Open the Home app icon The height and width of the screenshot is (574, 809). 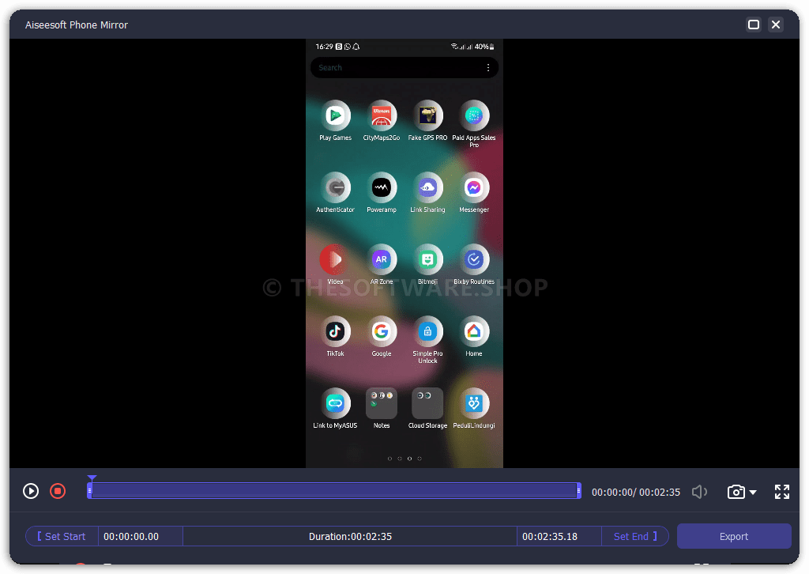pyautogui.click(x=474, y=331)
